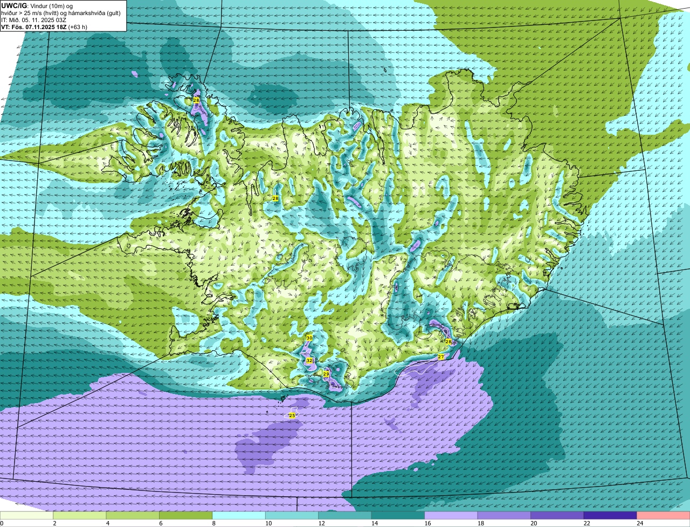The width and height of the screenshot is (690, 527).
Task: Select the pink above-24 m/s legend swatch
Action: (663, 515)
